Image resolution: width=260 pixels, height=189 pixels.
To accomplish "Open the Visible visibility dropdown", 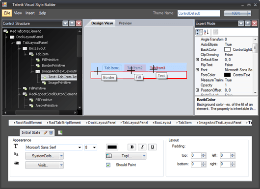I will (44, 165).
